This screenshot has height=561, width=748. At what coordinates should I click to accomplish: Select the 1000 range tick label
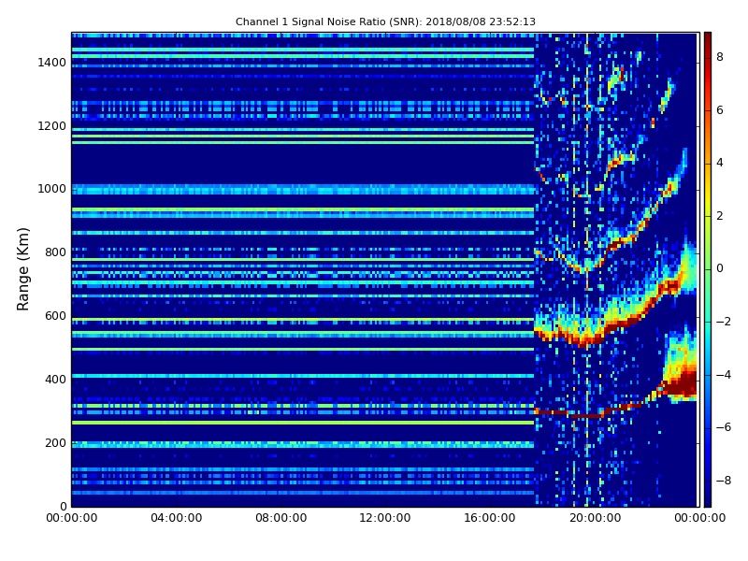(52, 189)
